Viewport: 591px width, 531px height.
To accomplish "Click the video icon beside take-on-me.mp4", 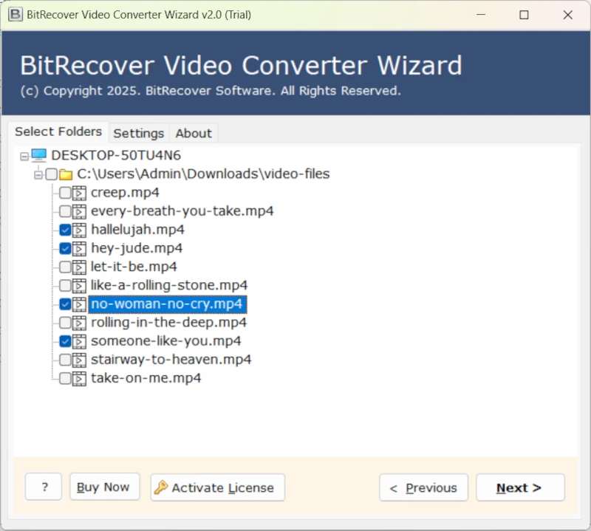I will click(79, 378).
